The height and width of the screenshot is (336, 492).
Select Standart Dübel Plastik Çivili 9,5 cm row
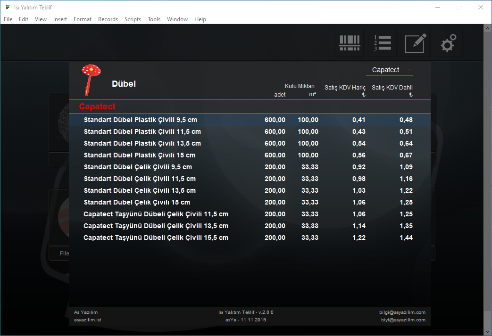pos(250,120)
